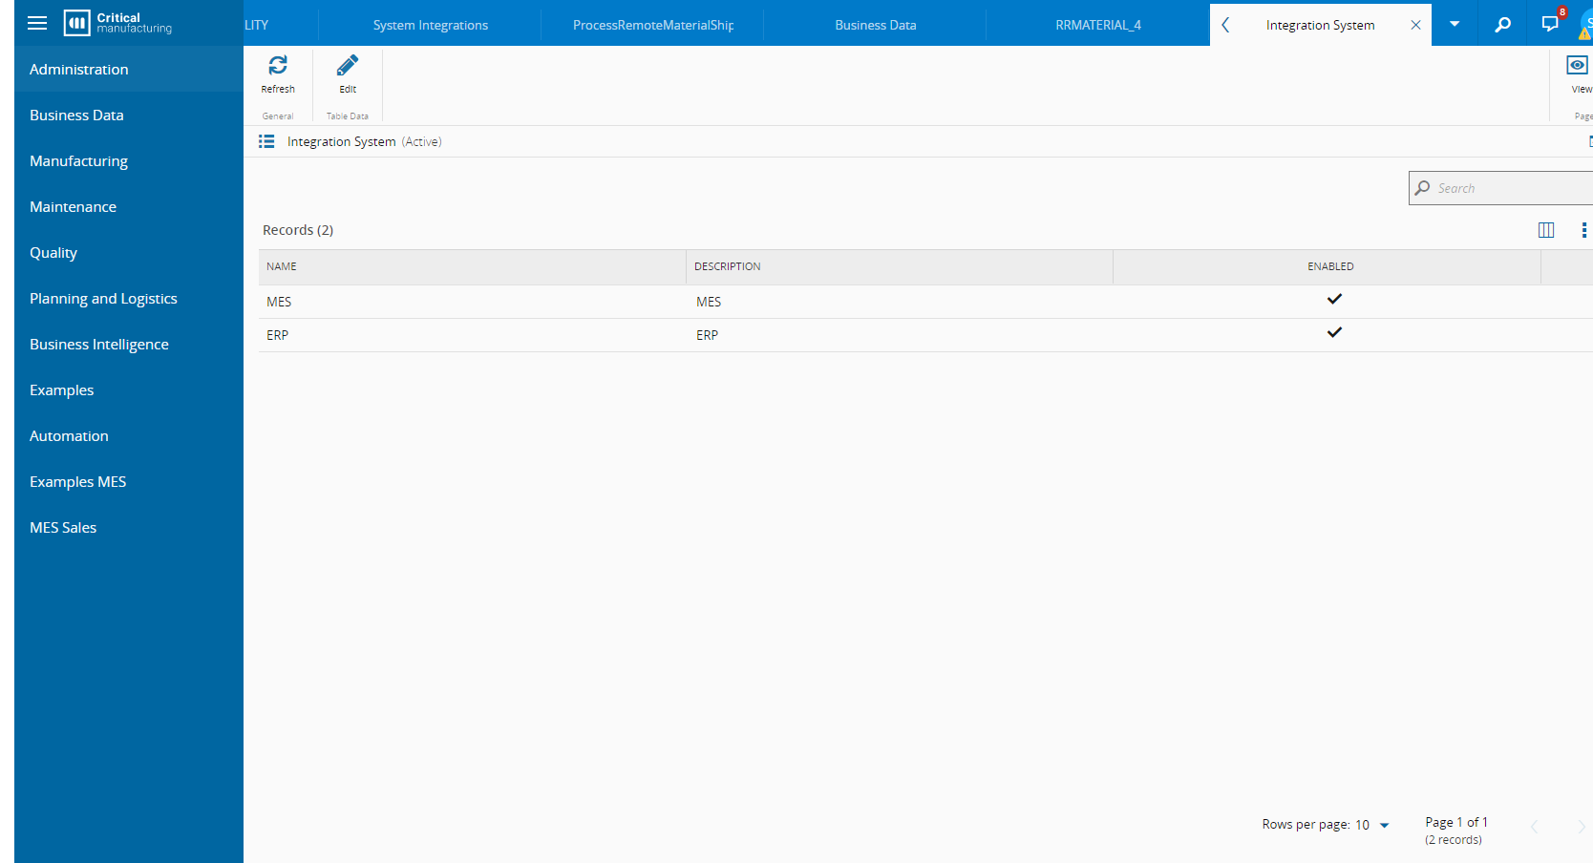Open Administration in the sidebar
Viewport: 1593px width, 863px height.
[x=129, y=69]
